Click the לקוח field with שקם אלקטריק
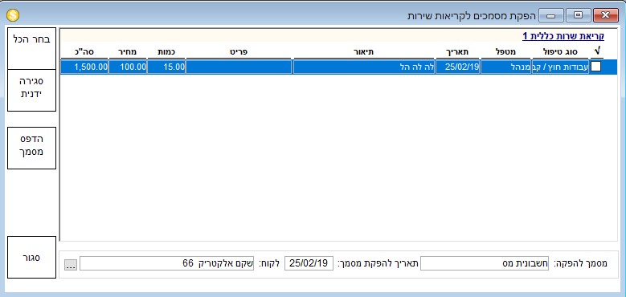 point(167,263)
